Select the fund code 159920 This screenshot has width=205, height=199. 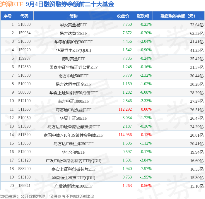click(x=24, y=50)
